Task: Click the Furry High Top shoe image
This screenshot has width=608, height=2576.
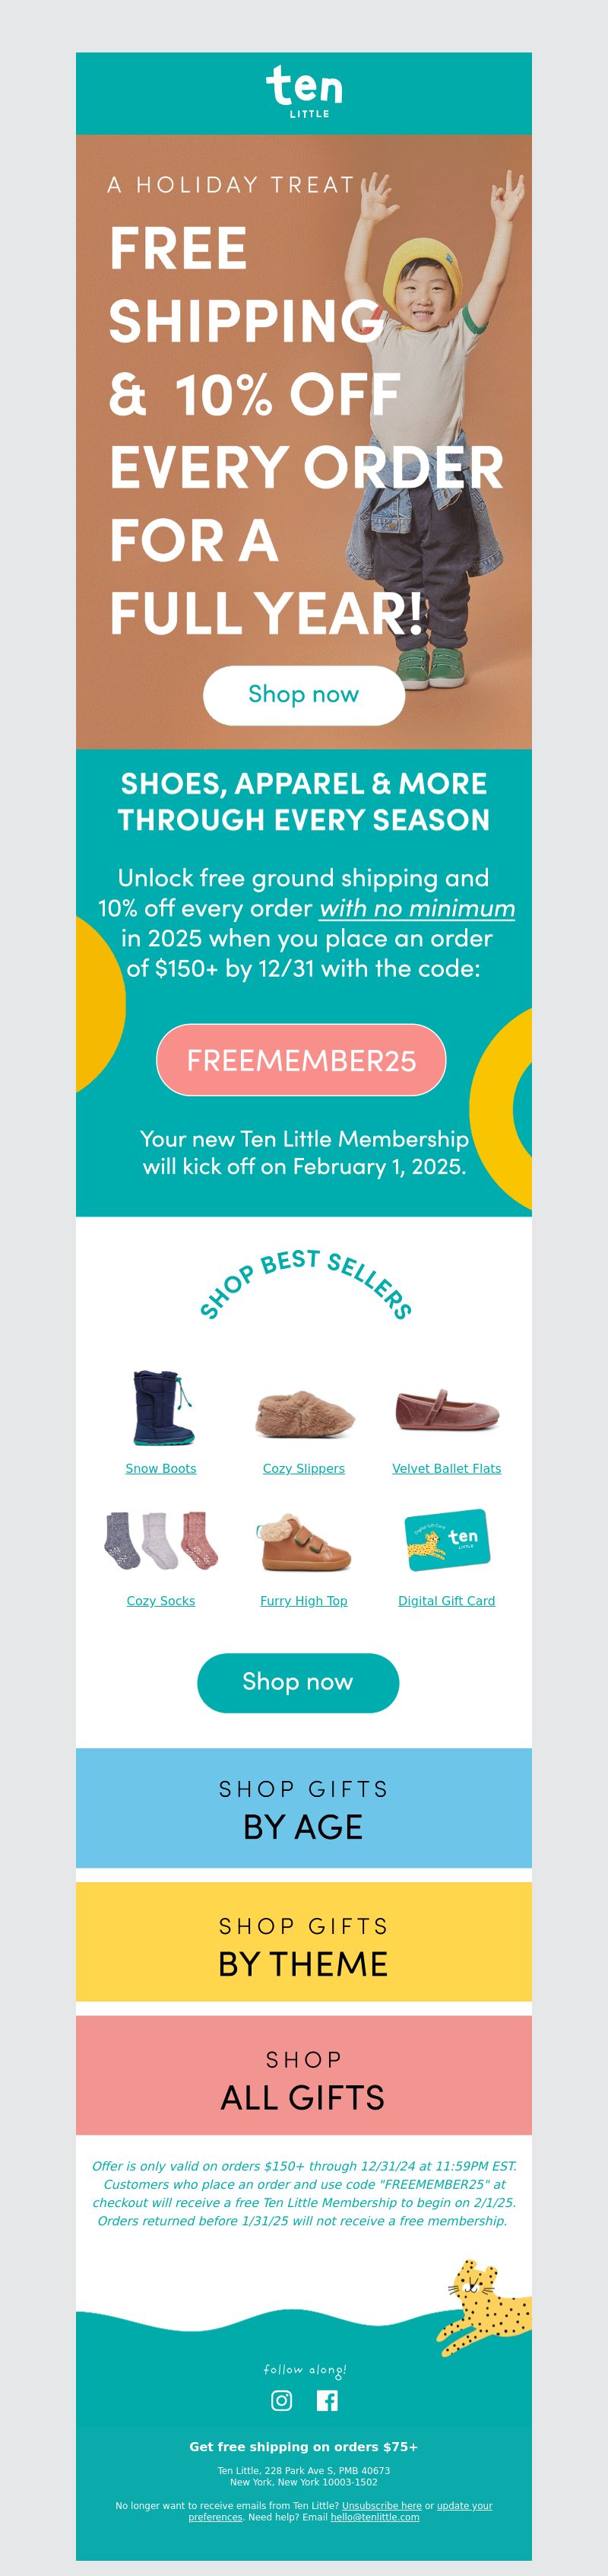Action: tap(303, 1542)
